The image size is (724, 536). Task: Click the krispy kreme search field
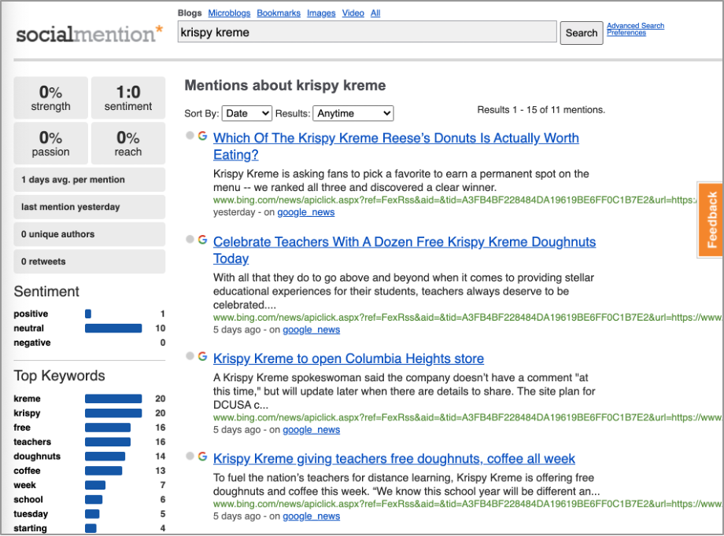pos(367,32)
